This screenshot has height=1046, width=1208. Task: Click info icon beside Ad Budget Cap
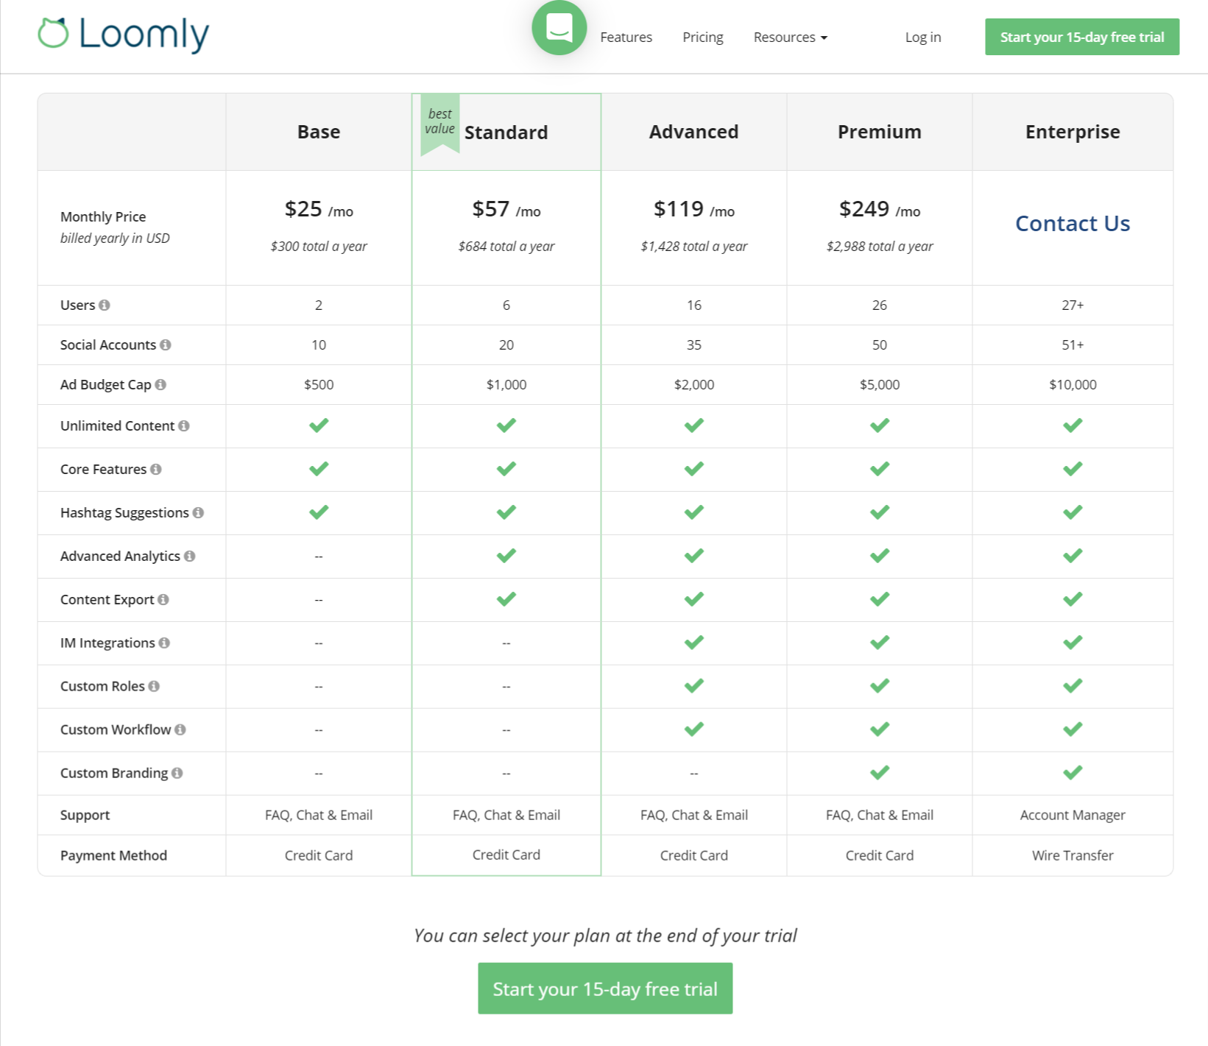pos(160,384)
